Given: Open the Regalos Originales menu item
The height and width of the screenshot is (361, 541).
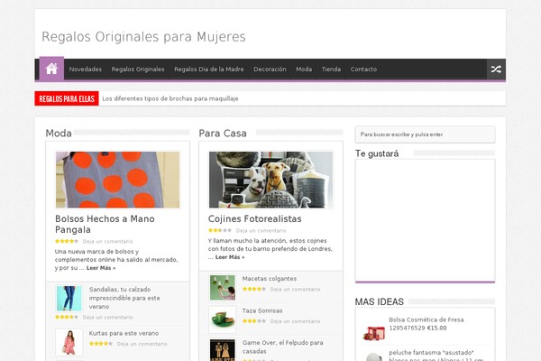Looking at the screenshot, I should [x=138, y=69].
